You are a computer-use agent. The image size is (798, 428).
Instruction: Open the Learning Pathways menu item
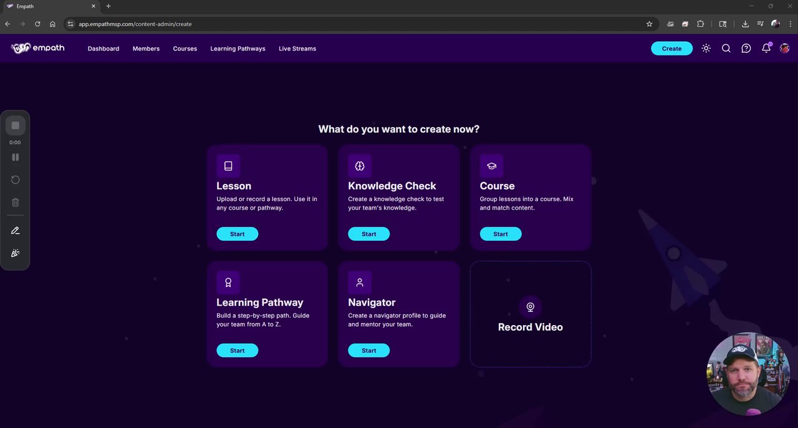(x=238, y=49)
